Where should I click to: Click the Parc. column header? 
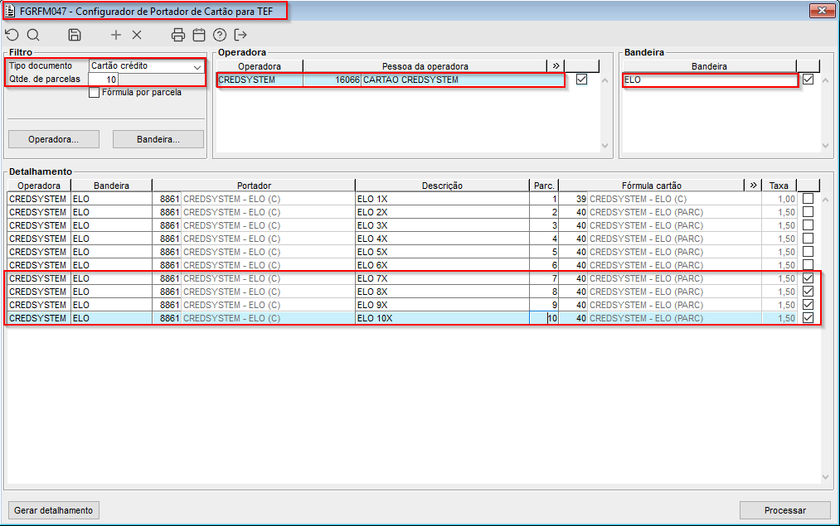[544, 186]
